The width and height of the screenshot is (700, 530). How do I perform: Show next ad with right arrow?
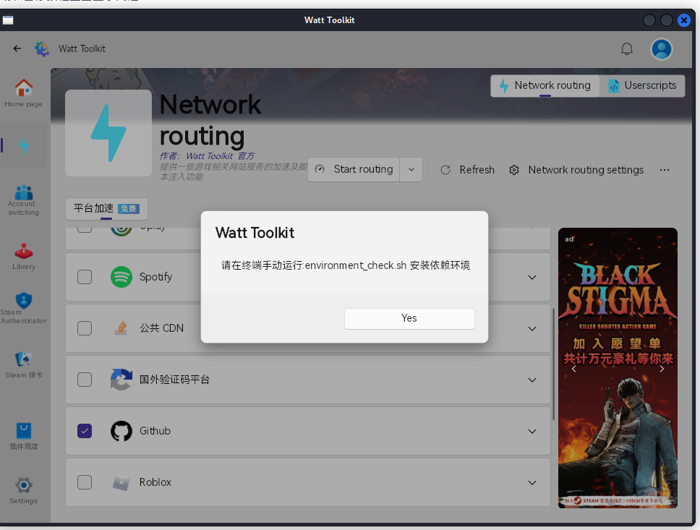tap(662, 369)
